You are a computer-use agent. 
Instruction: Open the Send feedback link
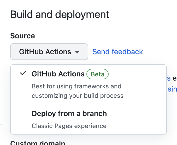[118, 52]
